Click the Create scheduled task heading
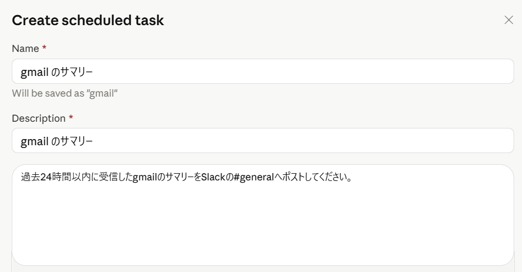 coord(88,20)
